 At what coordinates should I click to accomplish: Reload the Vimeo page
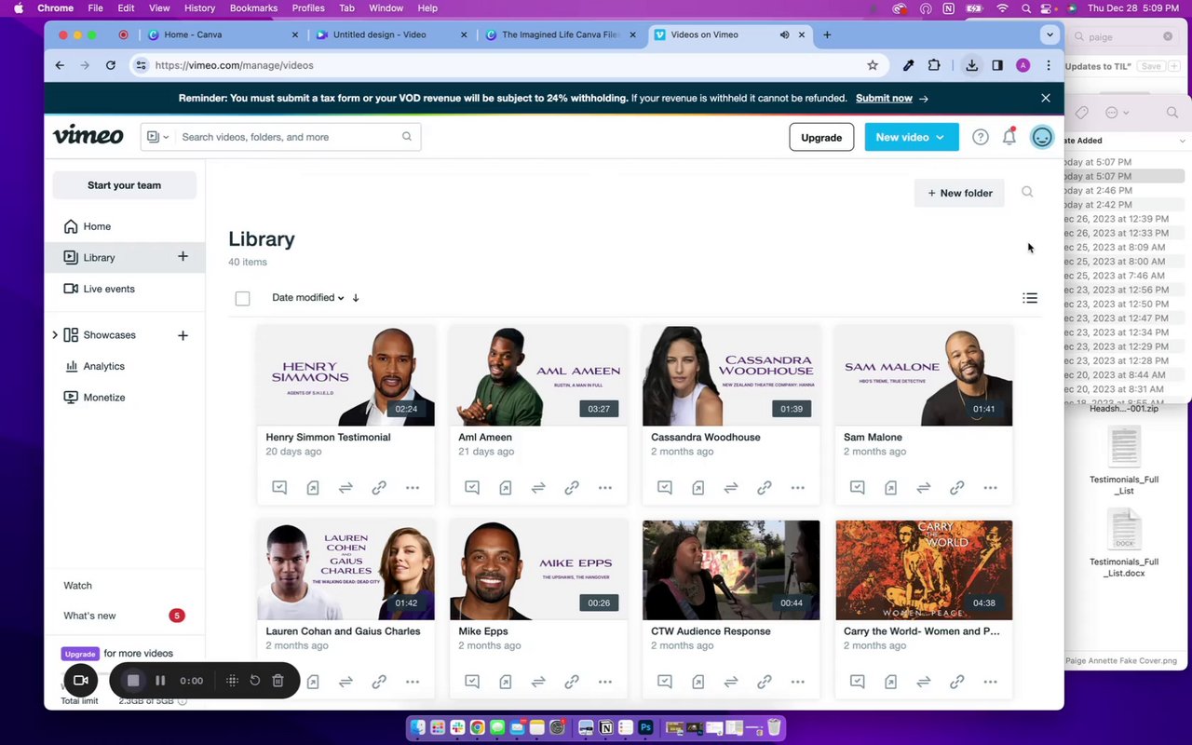tap(111, 65)
